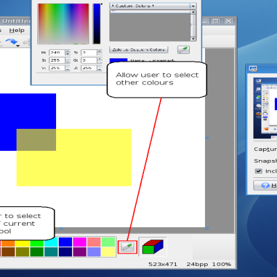Select the teal palette swatch

(x=51, y=252)
